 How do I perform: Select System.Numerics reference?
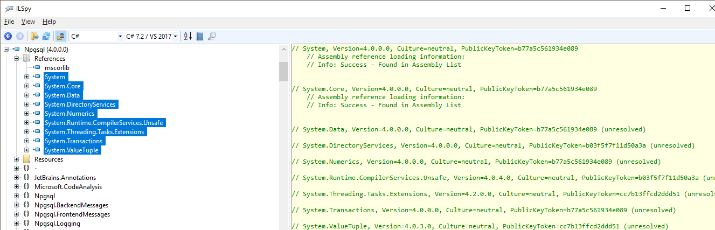click(70, 114)
